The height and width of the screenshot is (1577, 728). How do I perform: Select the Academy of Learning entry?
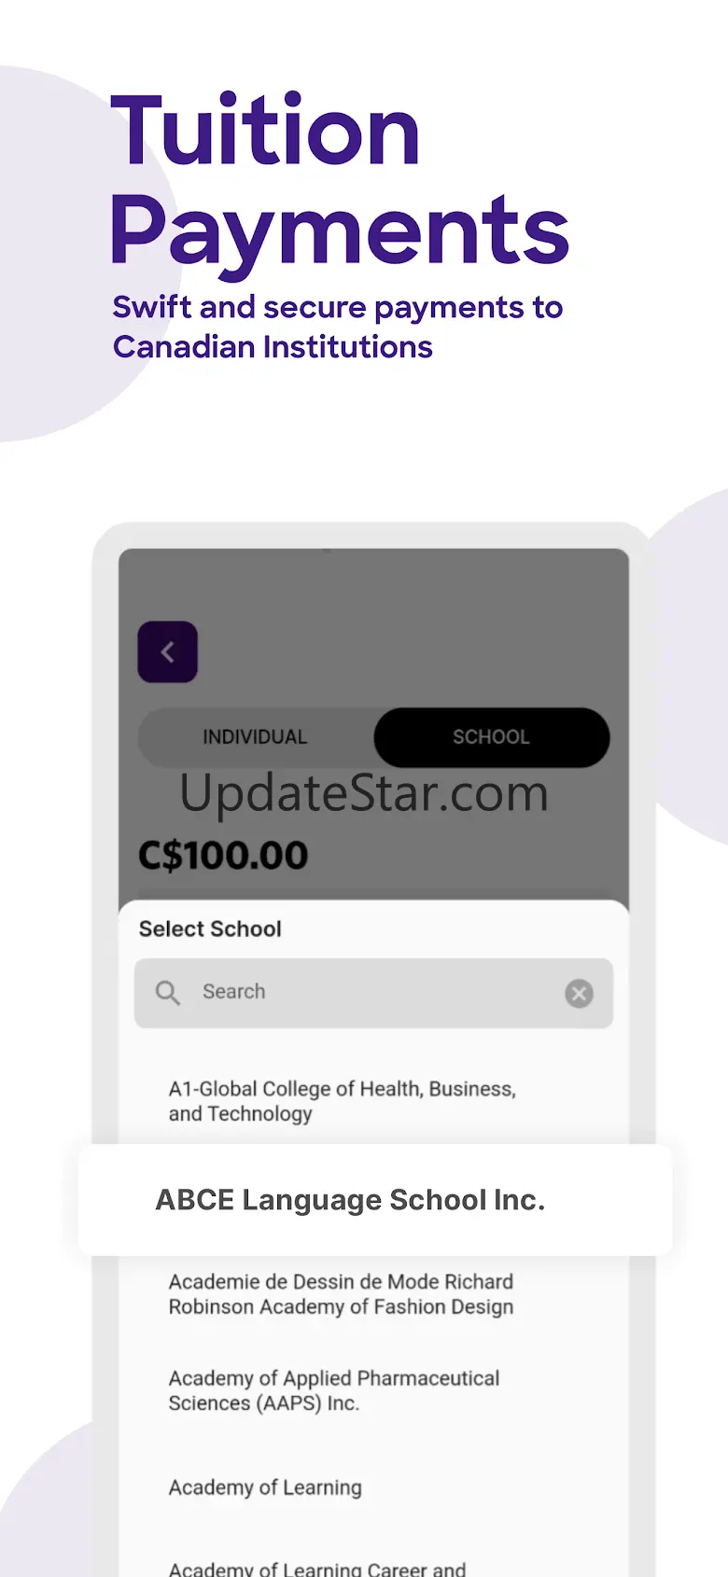265,1487
